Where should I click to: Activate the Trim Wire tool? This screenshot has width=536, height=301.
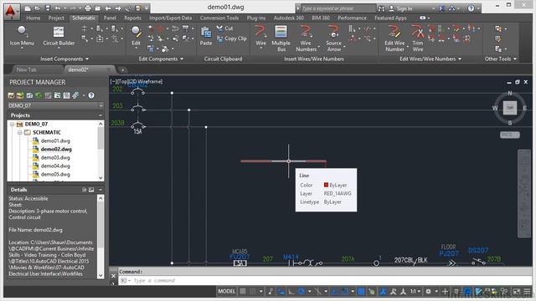pos(417,38)
